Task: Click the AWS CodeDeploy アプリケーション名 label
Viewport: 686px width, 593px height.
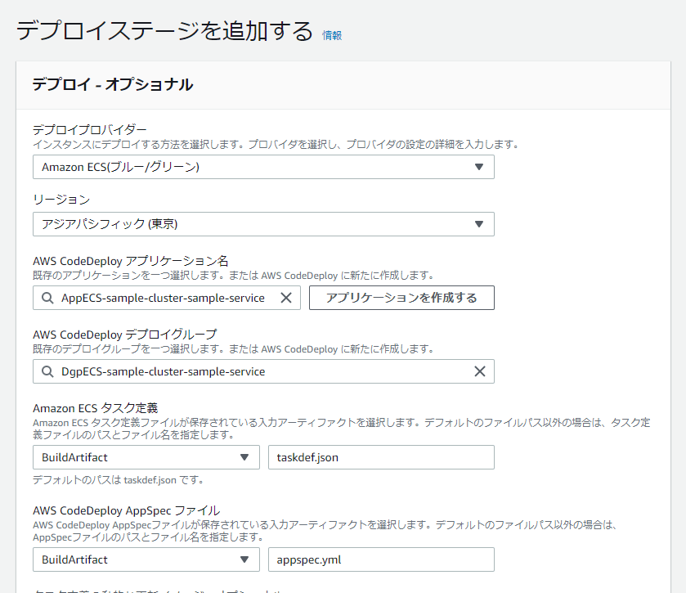Action: point(130,261)
